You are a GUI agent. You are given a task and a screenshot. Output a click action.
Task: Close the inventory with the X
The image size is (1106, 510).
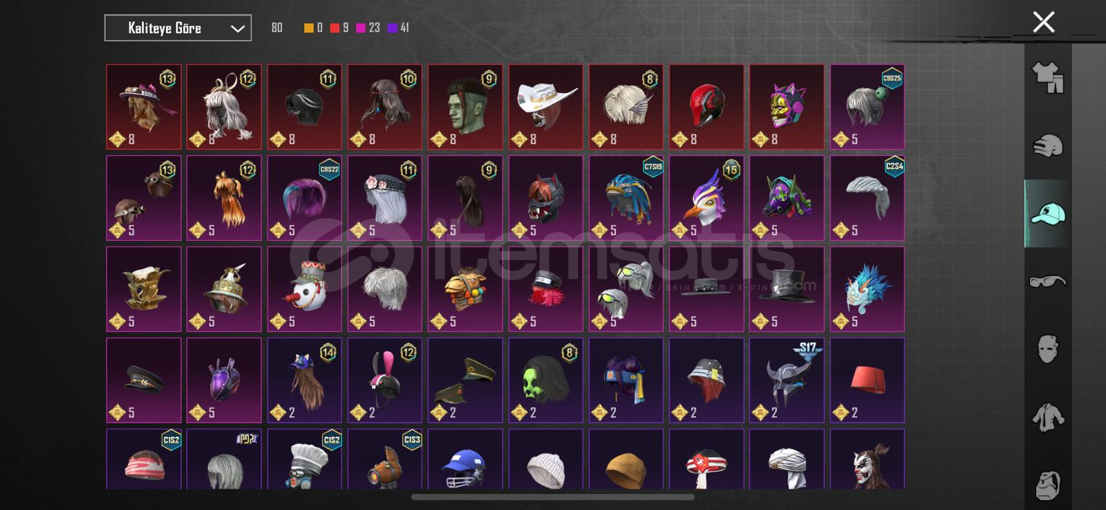1043,22
